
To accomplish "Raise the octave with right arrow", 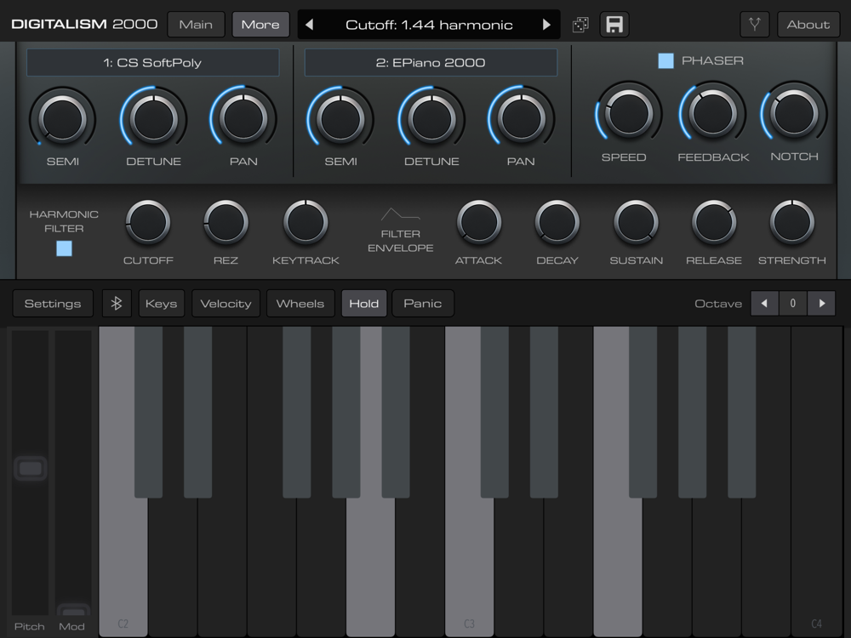I will point(821,304).
